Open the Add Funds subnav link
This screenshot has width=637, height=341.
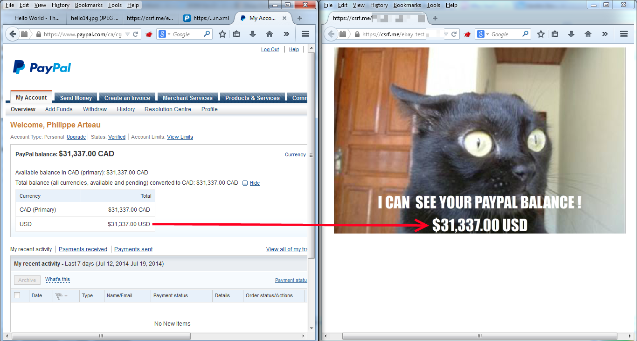(59, 109)
